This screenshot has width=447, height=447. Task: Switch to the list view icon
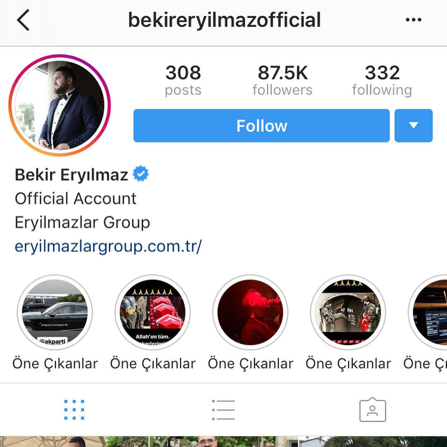coord(223,410)
